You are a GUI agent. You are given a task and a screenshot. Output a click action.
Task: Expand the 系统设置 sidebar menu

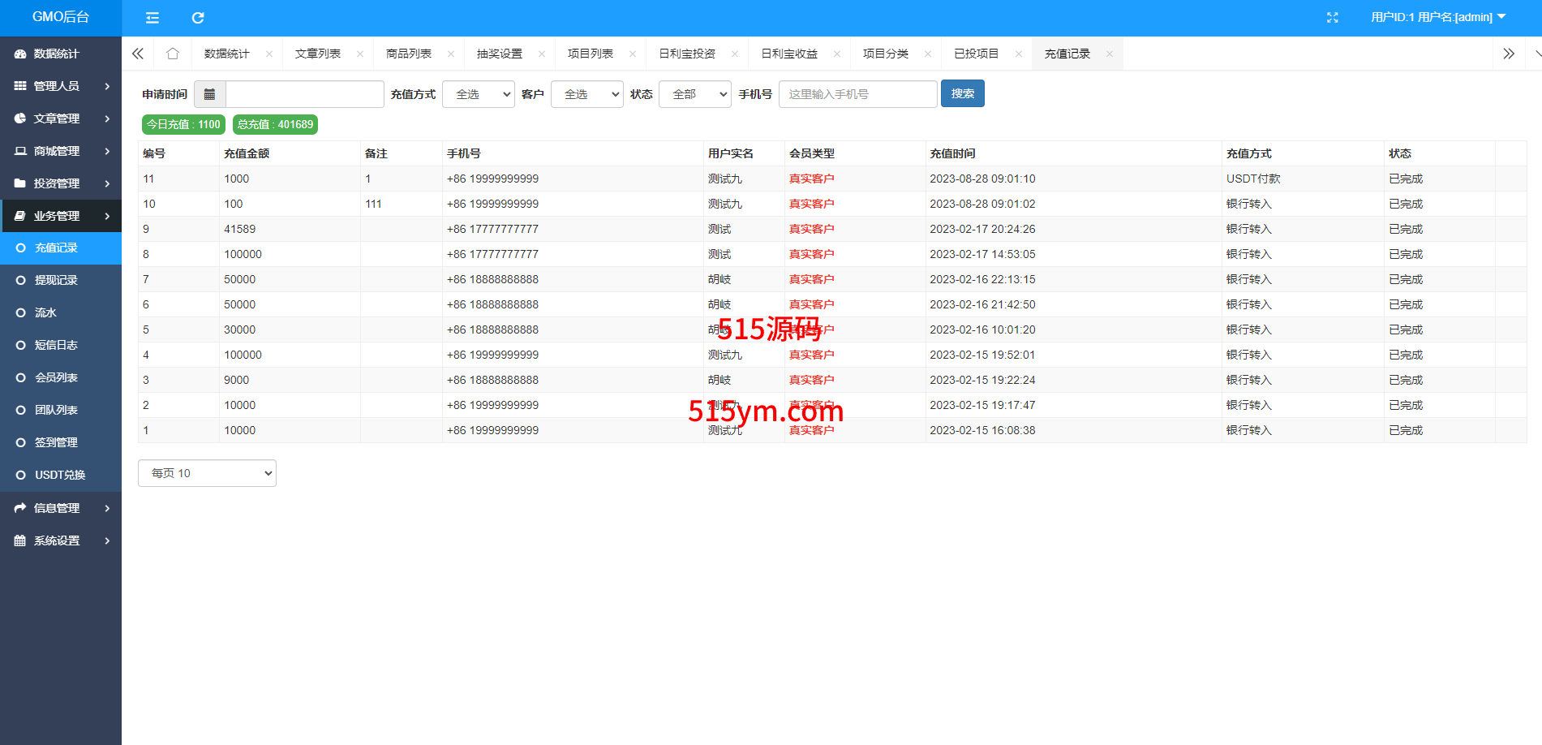(61, 540)
